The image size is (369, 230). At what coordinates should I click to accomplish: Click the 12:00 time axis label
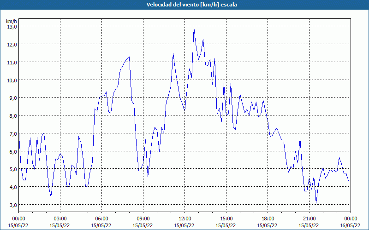tap(185, 219)
